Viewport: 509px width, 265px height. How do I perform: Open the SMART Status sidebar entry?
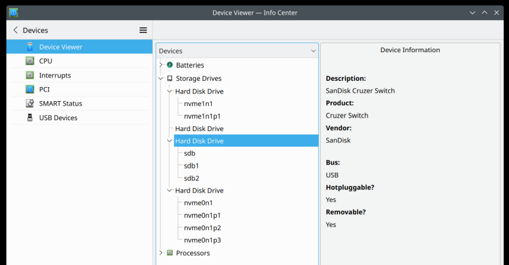pyautogui.click(x=60, y=104)
